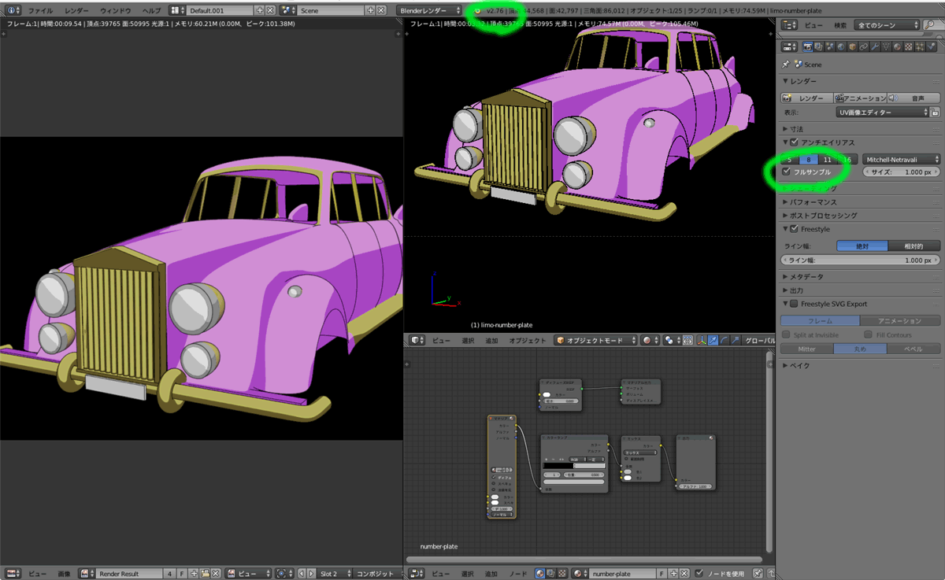Screen dimensions: 945x580
Task: Open the Modifiers properties tab (wrench icon)
Action: 876,46
